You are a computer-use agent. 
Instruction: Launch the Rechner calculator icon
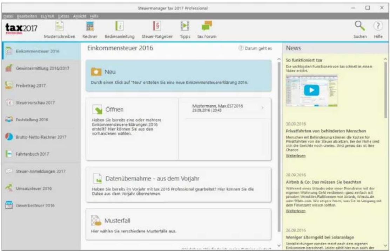[x=90, y=26]
